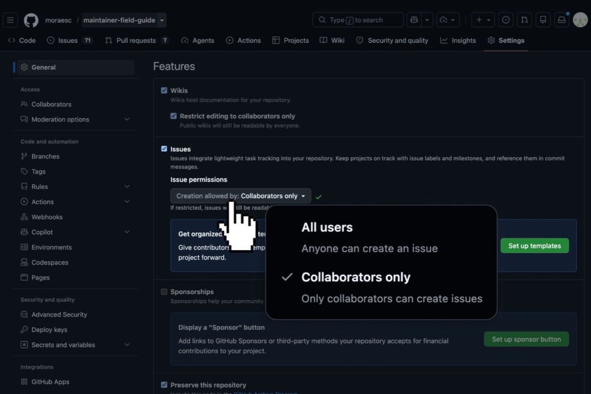Click the GitHub logo
This screenshot has height=394, width=591.
(31, 20)
